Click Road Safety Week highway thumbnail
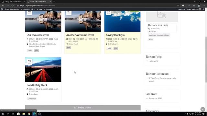207x116 pixels. [x=43, y=70]
